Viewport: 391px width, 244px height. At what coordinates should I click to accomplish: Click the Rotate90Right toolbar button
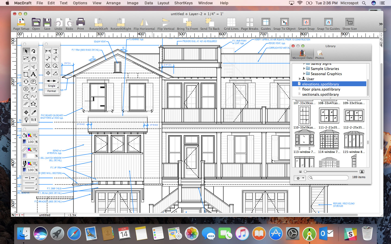pos(121,24)
